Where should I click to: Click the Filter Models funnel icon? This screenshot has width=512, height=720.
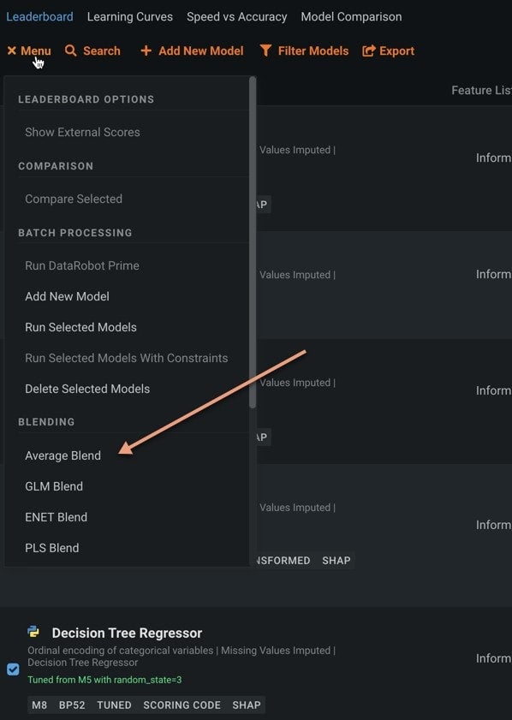[265, 51]
